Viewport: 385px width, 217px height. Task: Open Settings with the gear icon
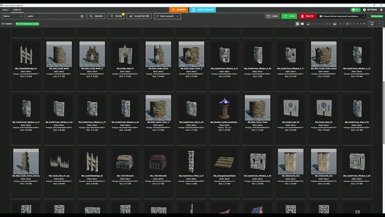pyautogui.click(x=364, y=10)
